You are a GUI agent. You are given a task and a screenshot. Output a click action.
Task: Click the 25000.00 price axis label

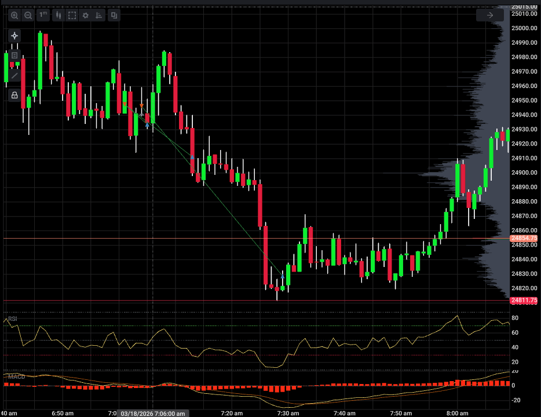click(524, 28)
